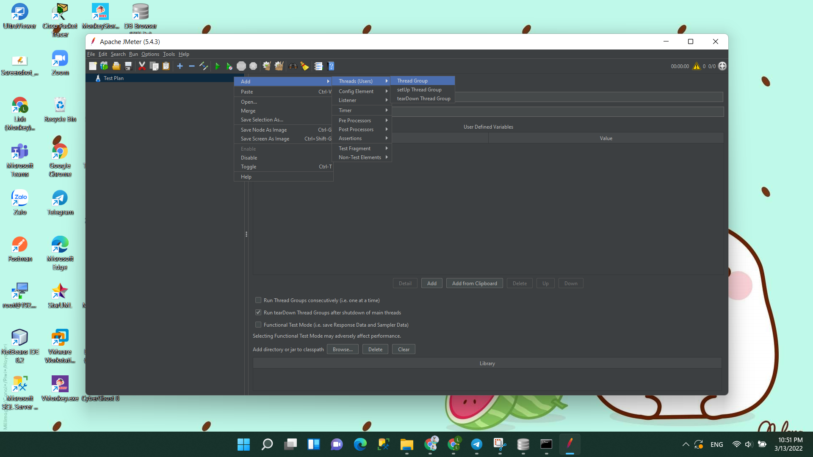Image resolution: width=813 pixels, height=457 pixels.
Task: Choose Merge in context menu
Action: coord(284,110)
